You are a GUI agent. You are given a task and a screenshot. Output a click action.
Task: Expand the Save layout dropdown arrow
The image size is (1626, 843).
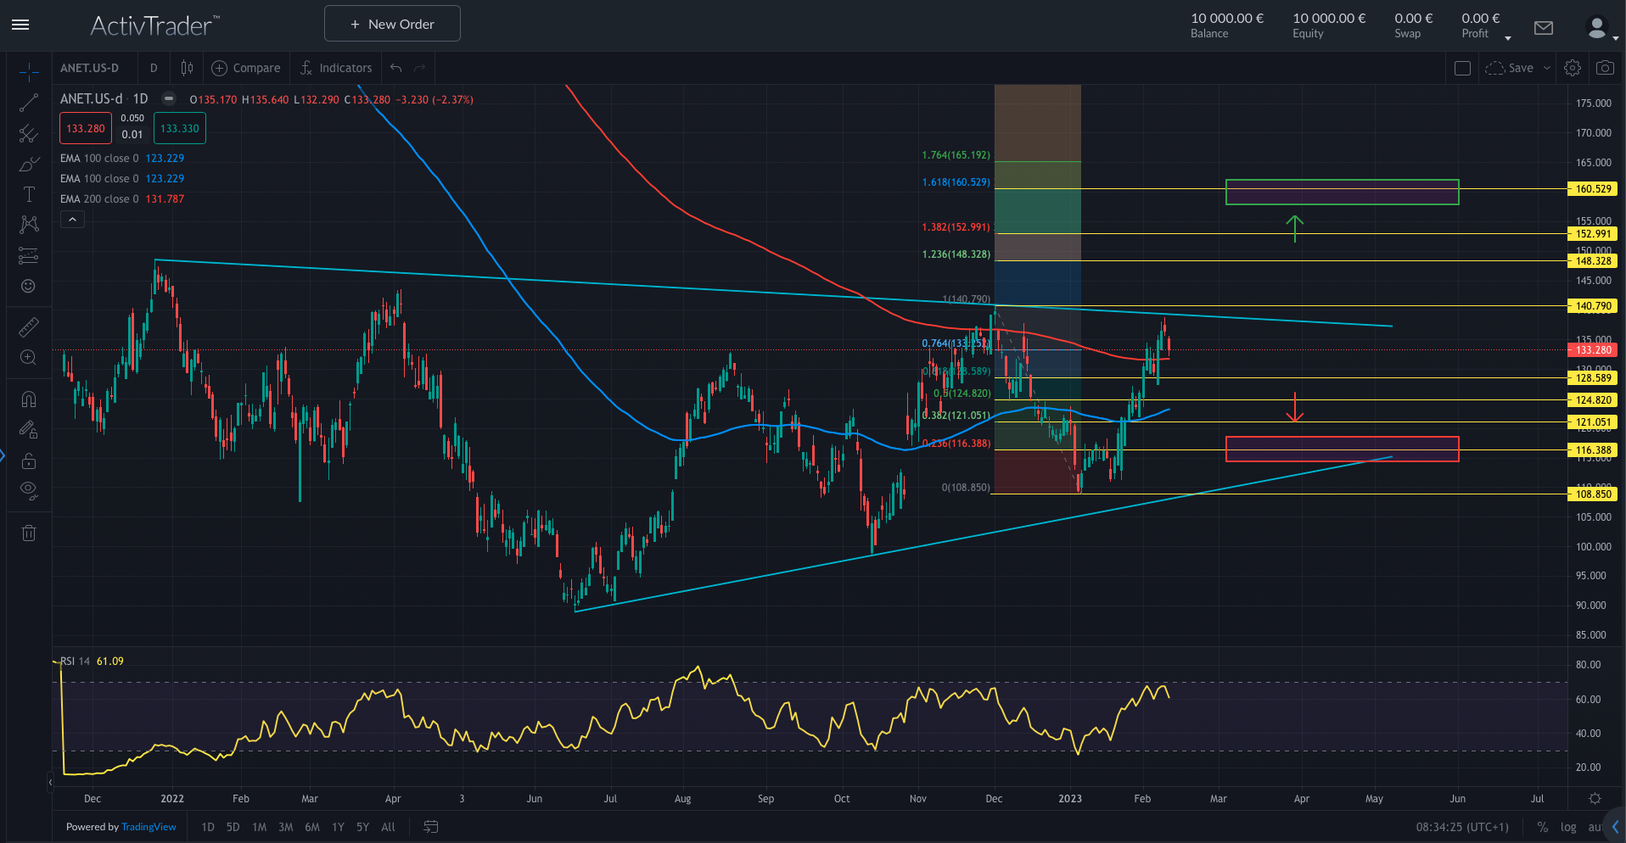coord(1547,68)
